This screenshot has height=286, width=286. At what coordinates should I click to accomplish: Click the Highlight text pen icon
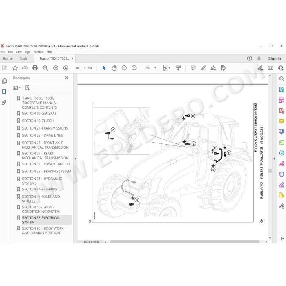(x=203, y=68)
